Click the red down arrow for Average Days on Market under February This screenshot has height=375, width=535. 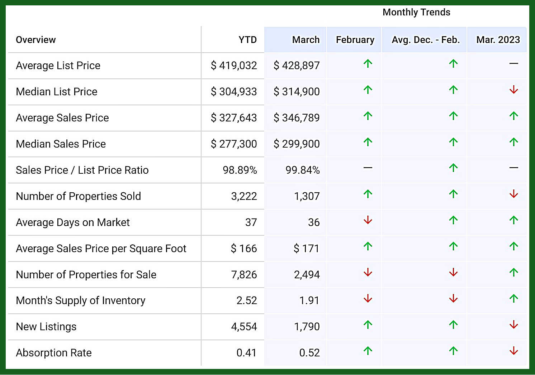[368, 220]
